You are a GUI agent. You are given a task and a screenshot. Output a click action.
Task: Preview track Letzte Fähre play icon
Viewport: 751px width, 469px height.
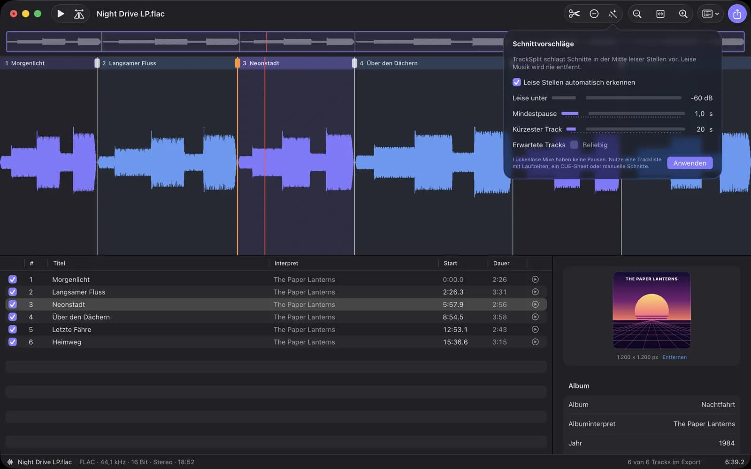535,329
